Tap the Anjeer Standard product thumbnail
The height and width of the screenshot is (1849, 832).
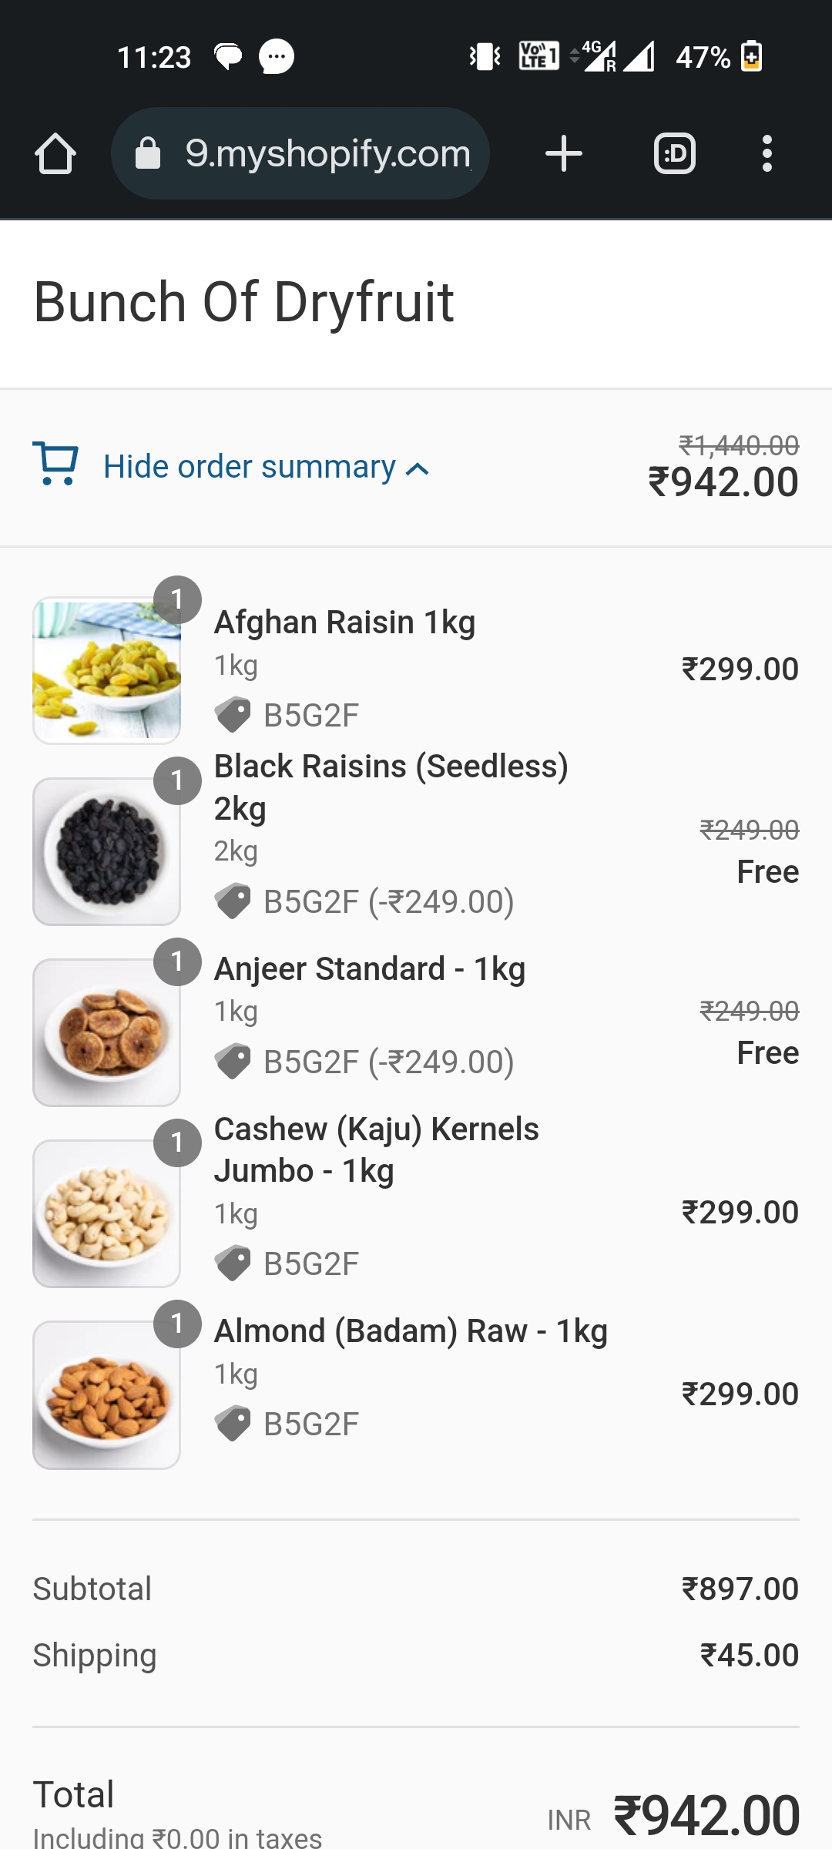click(106, 1032)
